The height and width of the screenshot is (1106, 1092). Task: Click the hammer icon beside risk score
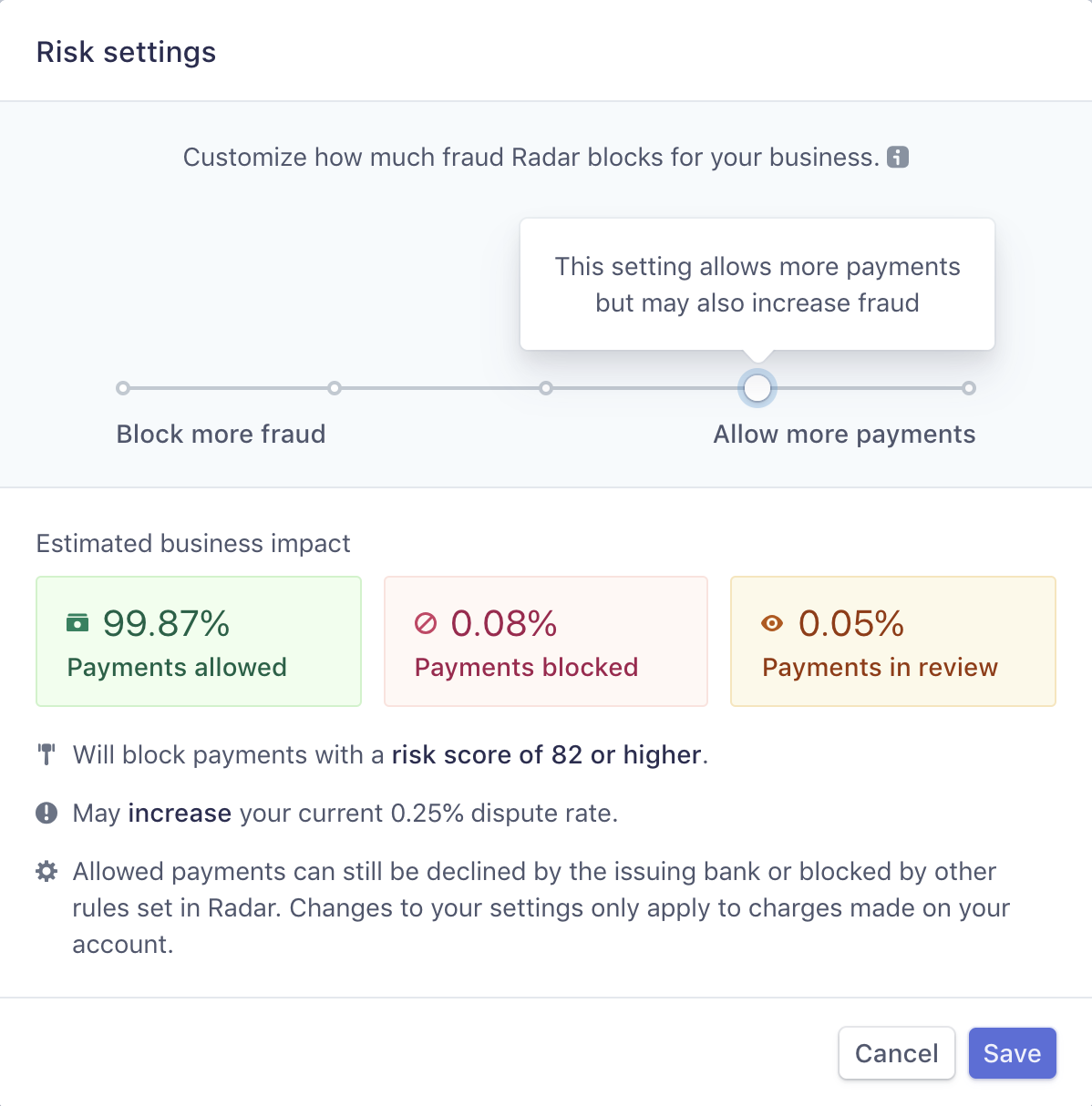pyautogui.click(x=46, y=754)
